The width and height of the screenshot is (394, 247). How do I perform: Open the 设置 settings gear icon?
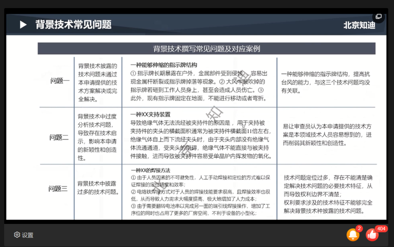[17, 235]
